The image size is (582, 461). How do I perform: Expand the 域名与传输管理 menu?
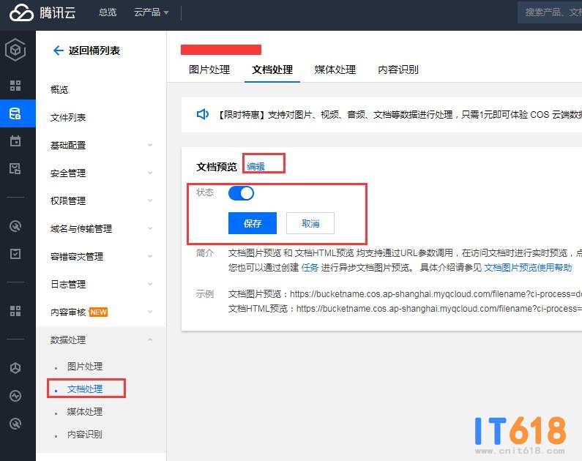pyautogui.click(x=101, y=228)
